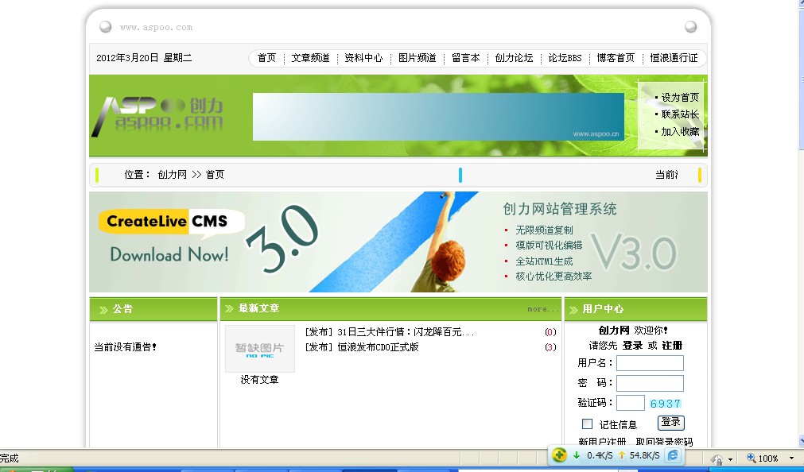Screen dimensions: 804x472
Task: Click the IE browser icon in speed widget
Action: pyautogui.click(x=673, y=455)
